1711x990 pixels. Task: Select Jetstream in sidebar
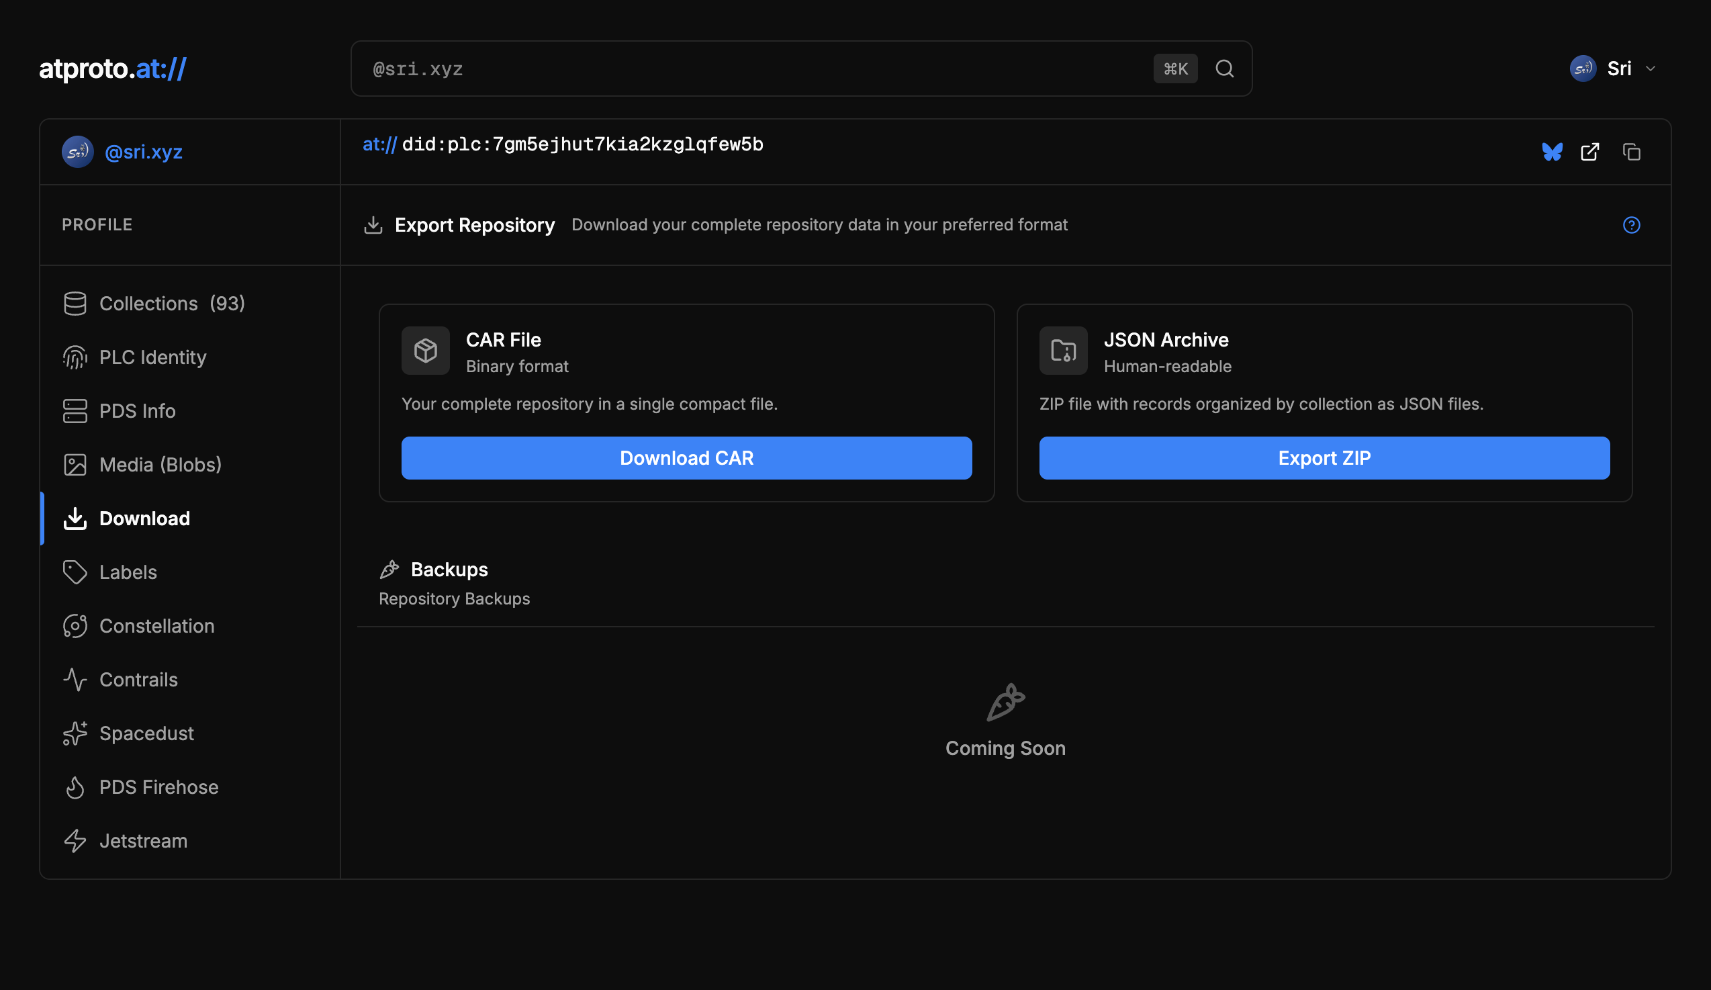[142, 841]
